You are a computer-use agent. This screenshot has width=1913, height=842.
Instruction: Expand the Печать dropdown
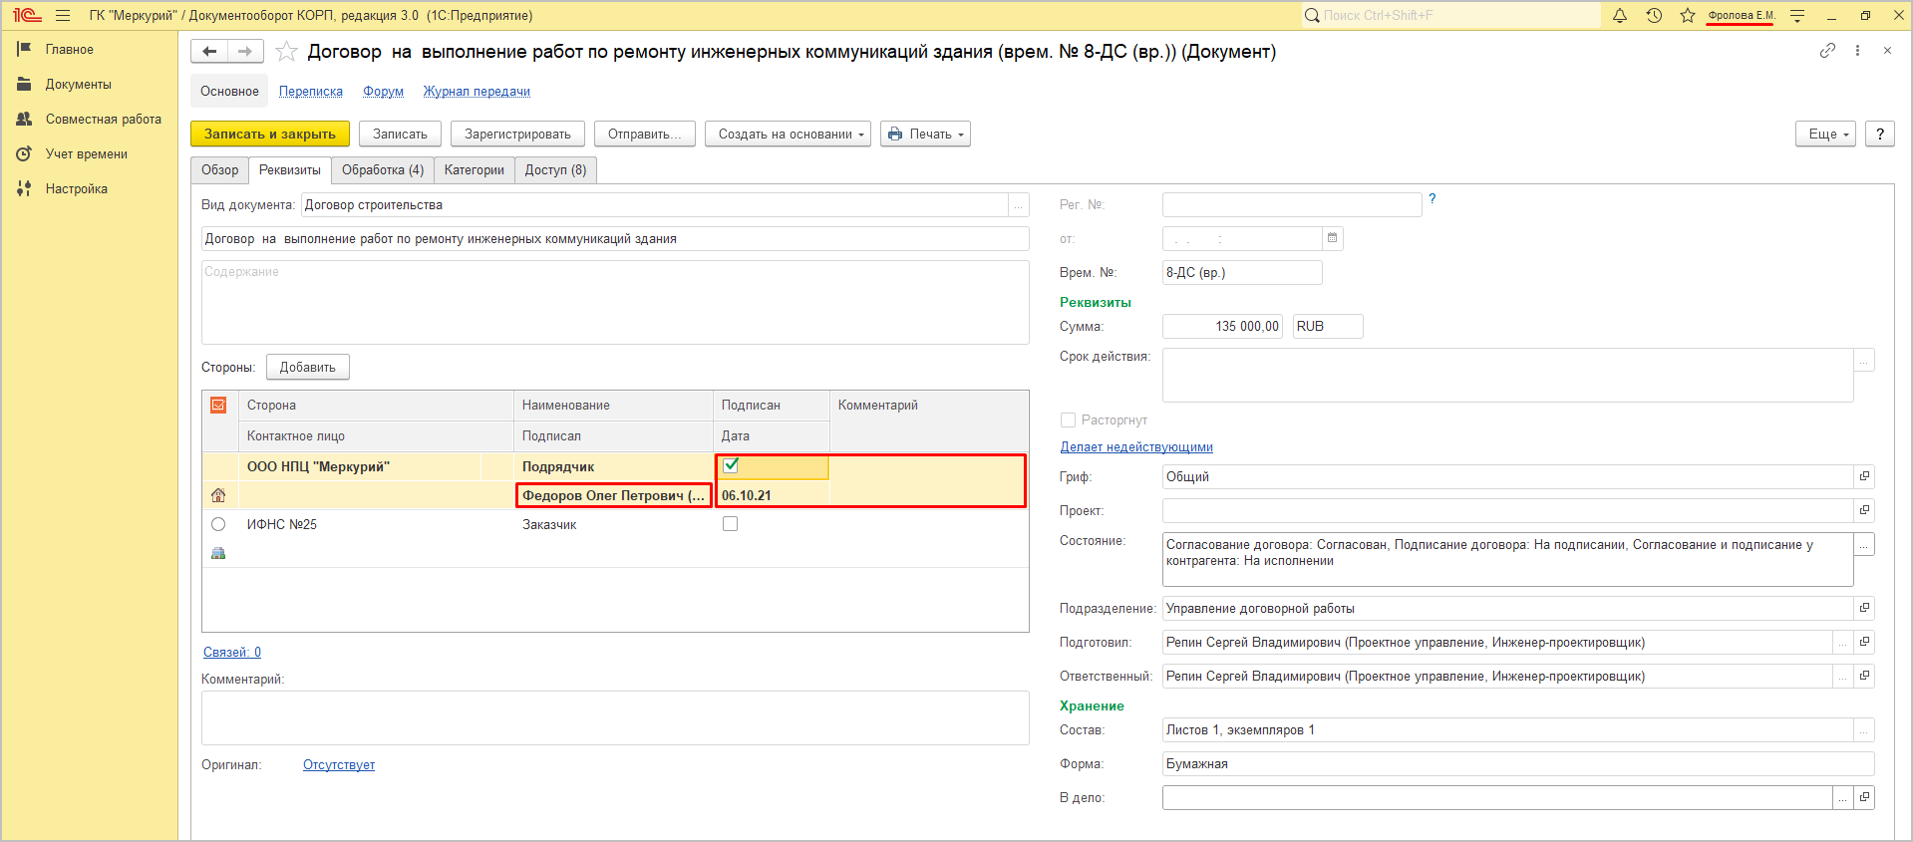coord(925,135)
